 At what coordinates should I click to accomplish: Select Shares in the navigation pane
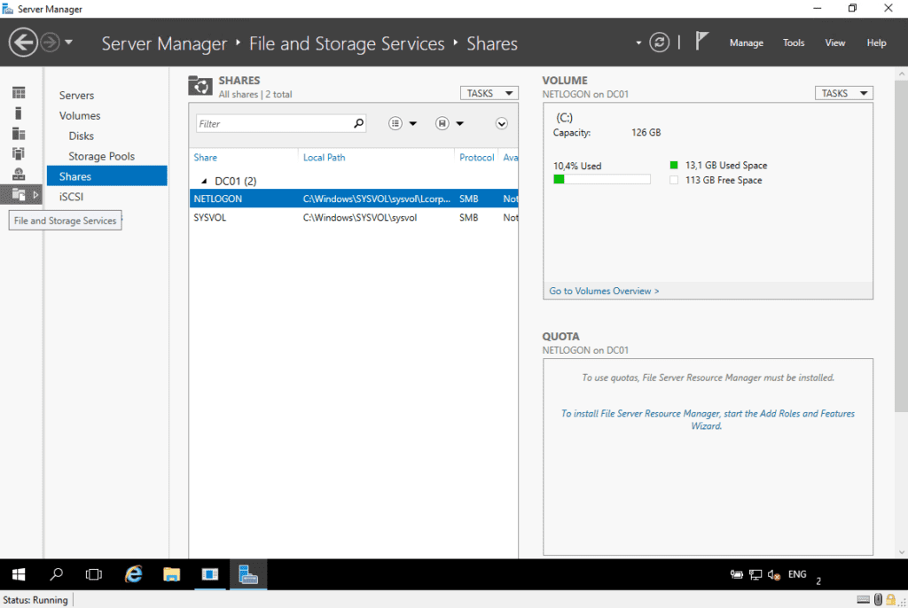(x=106, y=176)
